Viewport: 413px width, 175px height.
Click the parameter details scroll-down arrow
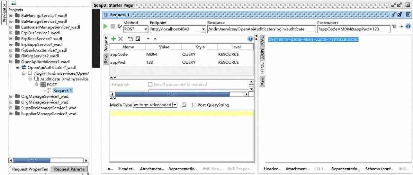251,89
